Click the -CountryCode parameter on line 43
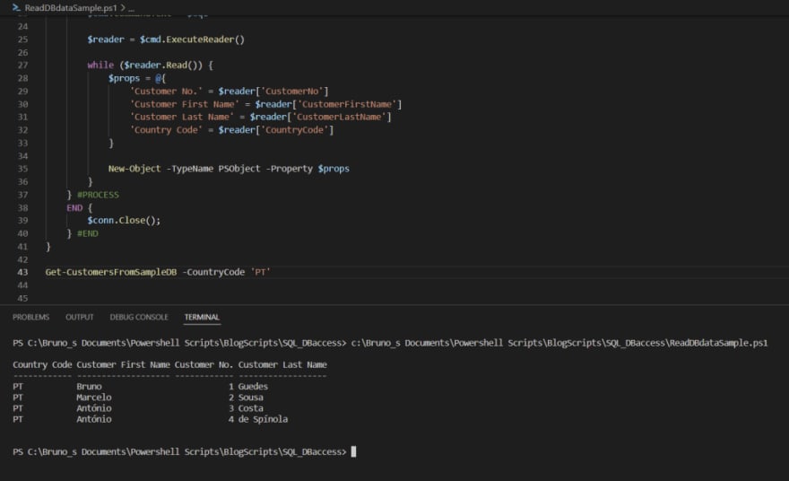 [213, 272]
